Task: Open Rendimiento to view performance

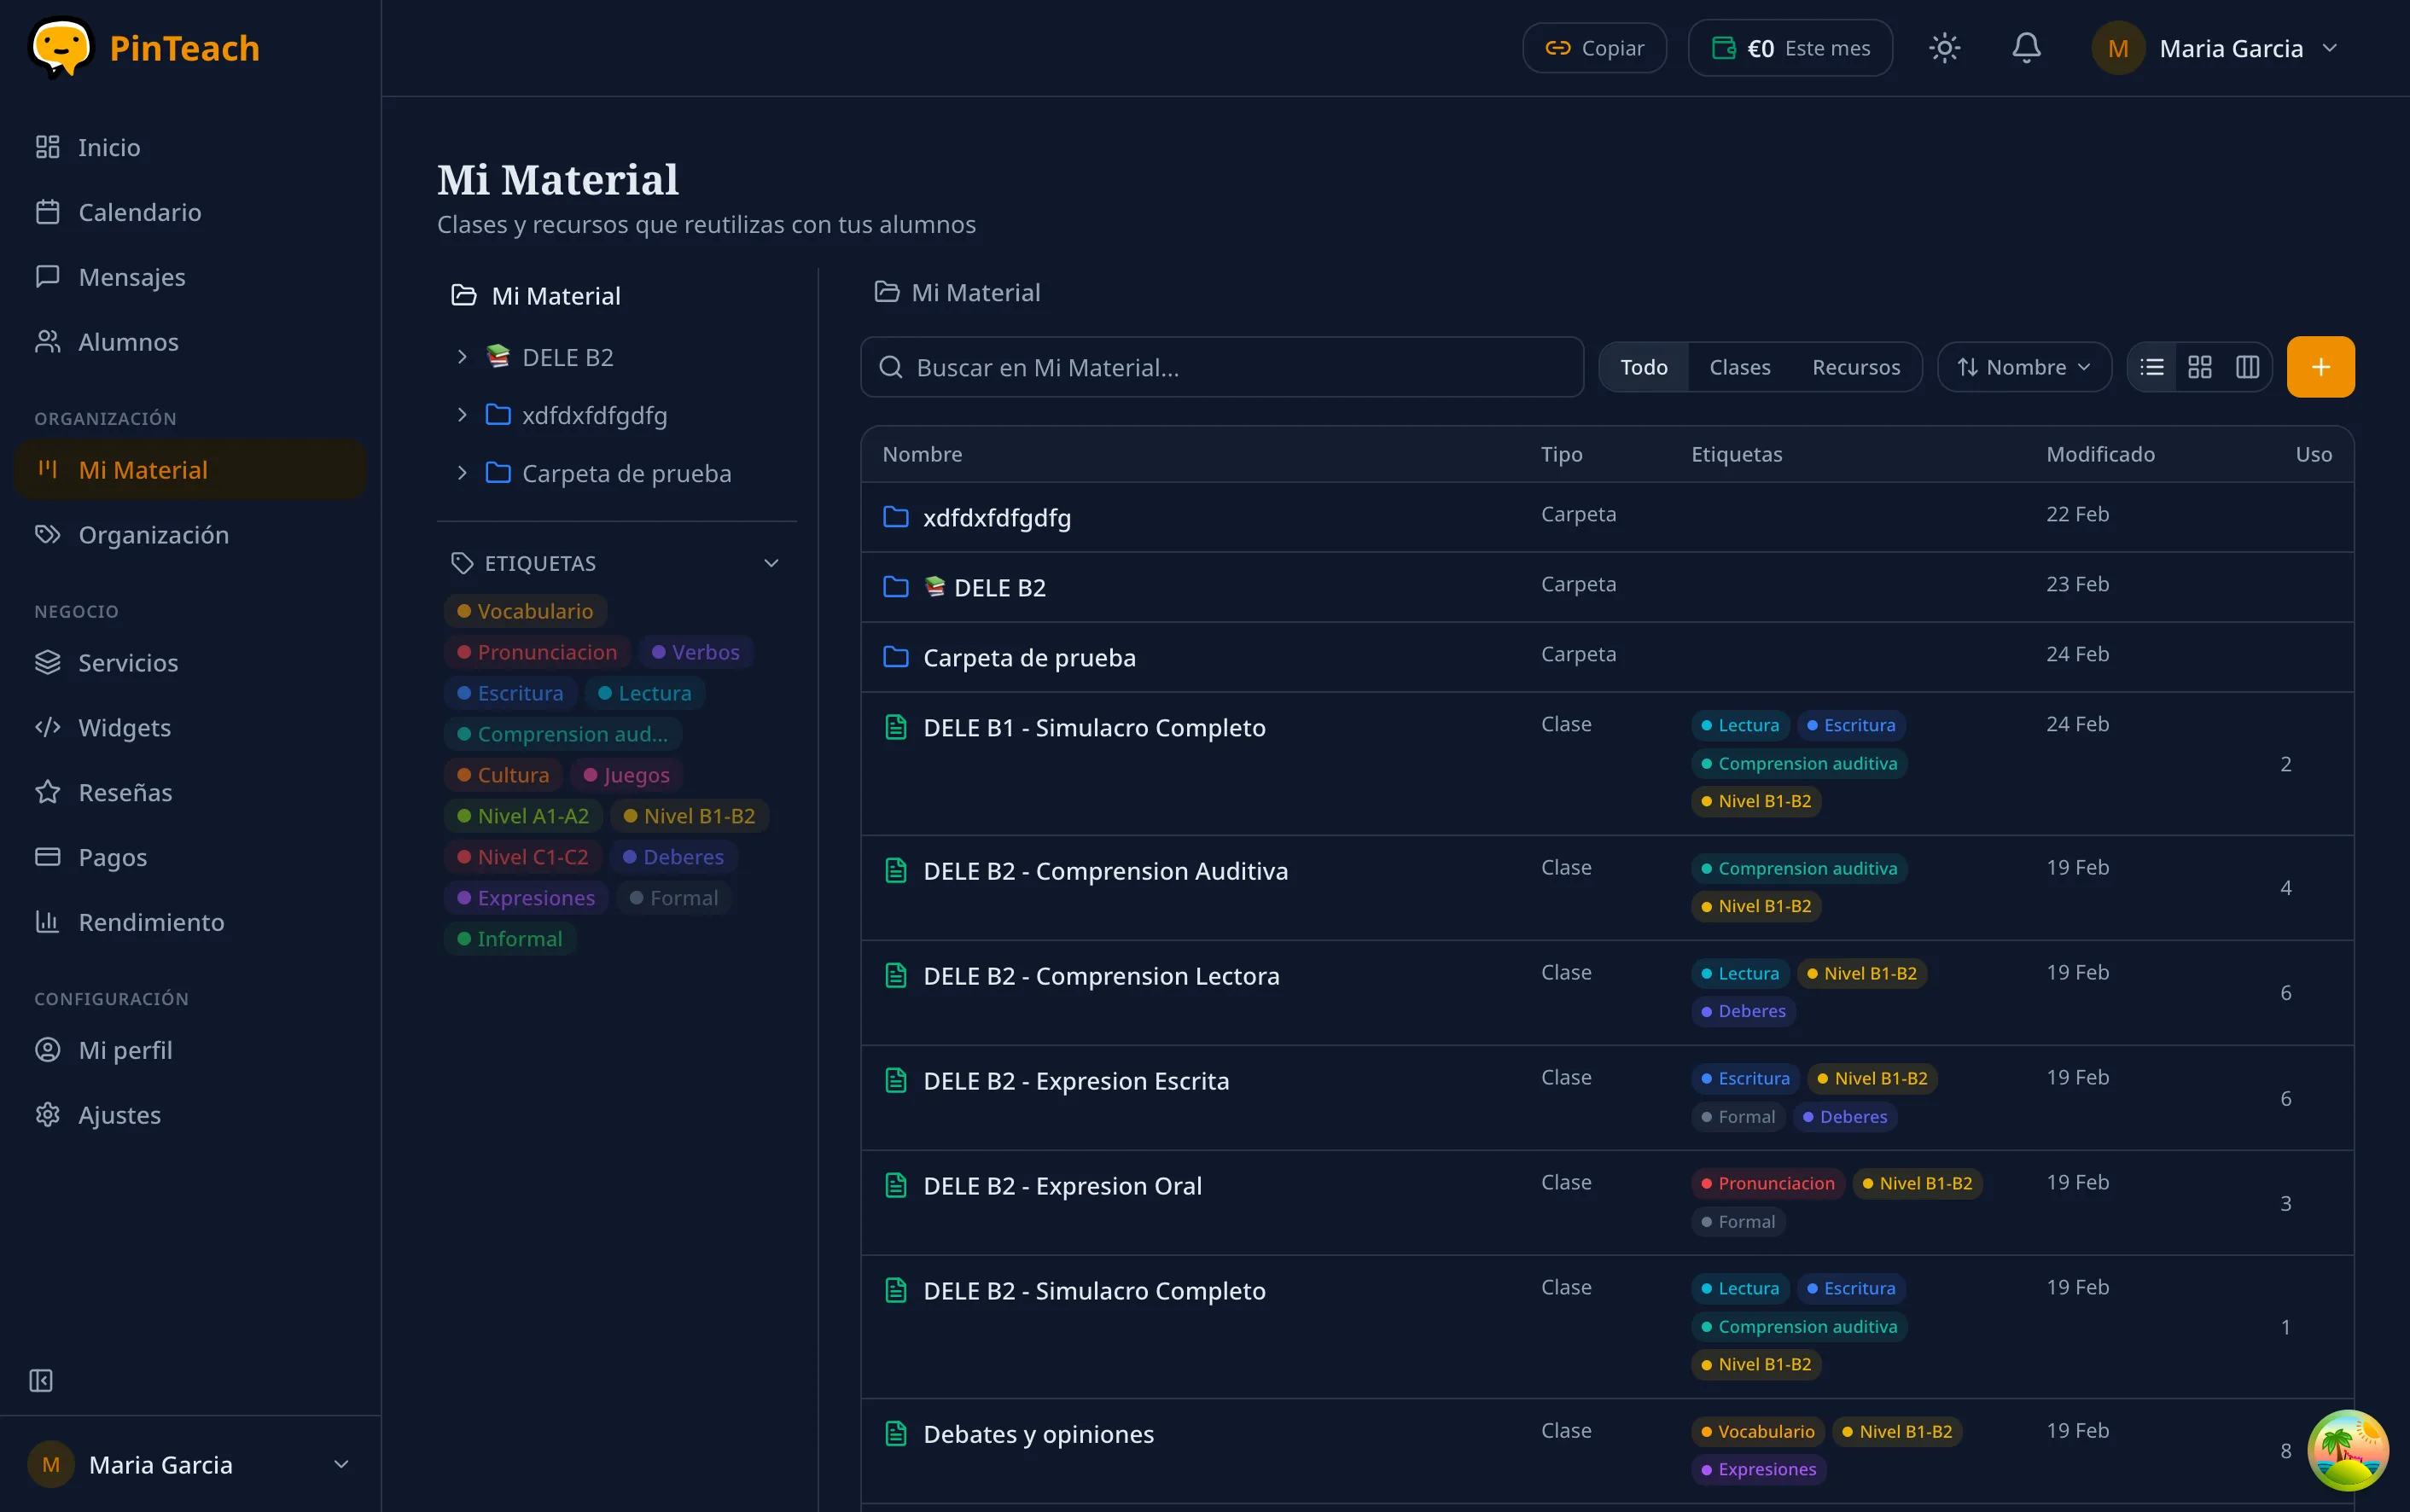Action: pyautogui.click(x=152, y=921)
